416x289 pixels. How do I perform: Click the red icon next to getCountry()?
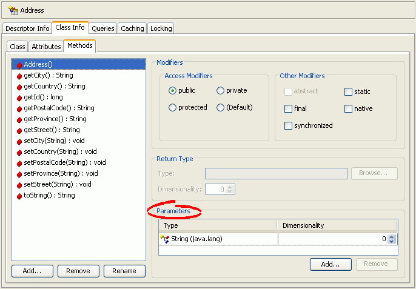(19, 87)
